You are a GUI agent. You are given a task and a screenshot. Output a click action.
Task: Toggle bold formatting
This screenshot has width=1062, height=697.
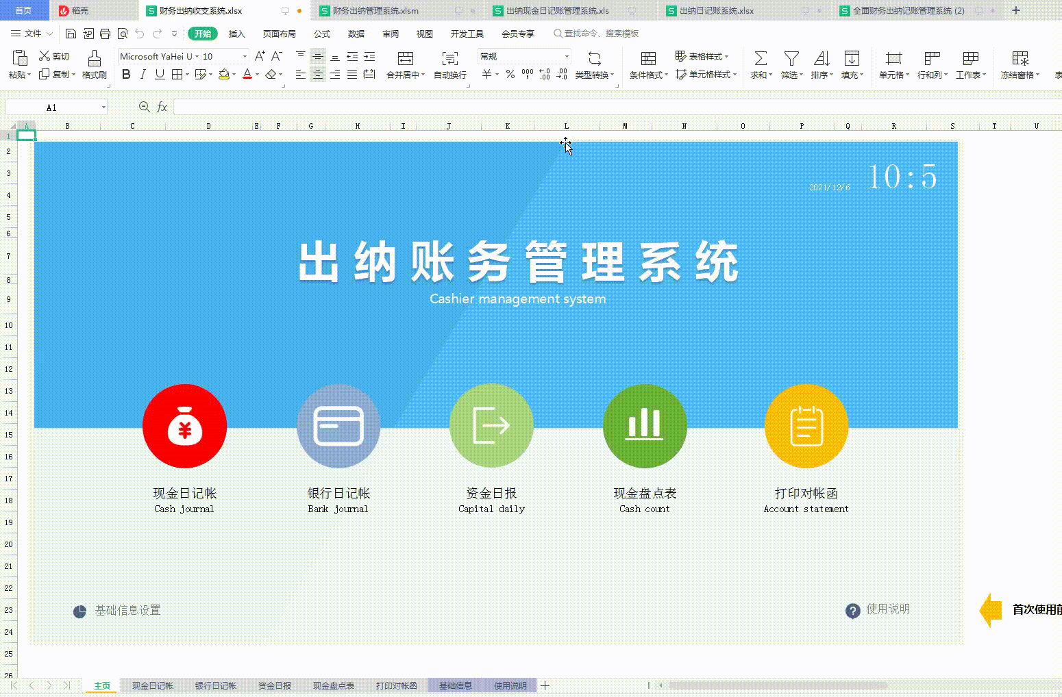click(x=126, y=74)
